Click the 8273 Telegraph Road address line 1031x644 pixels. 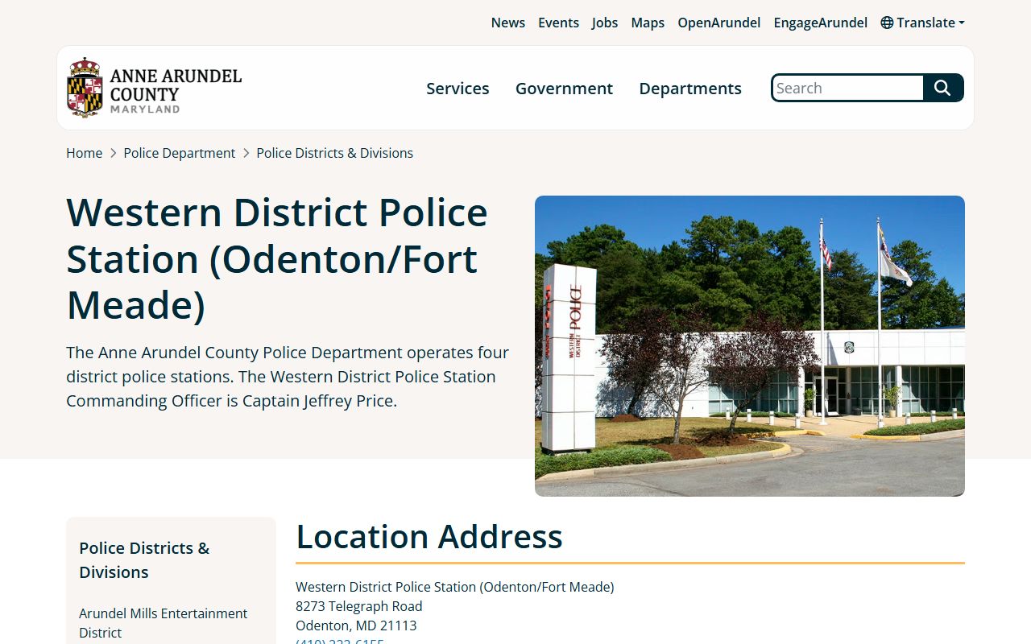click(359, 606)
